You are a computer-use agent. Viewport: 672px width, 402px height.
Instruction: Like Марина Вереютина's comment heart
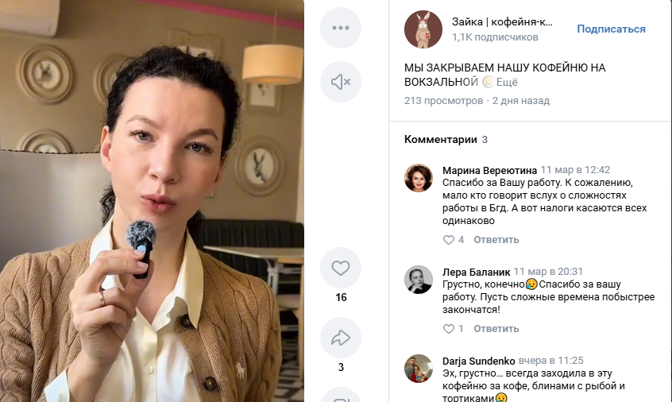tap(449, 240)
